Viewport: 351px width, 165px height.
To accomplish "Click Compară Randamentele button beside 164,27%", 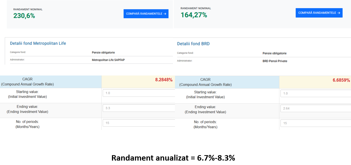I will (x=319, y=13).
